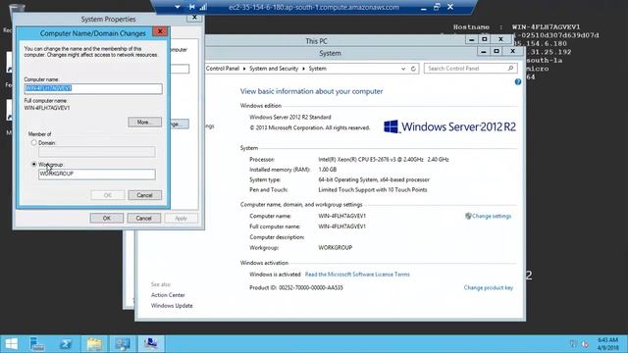The image size is (628, 353).
Task: Minimize the This PC window
Action: 471,39
